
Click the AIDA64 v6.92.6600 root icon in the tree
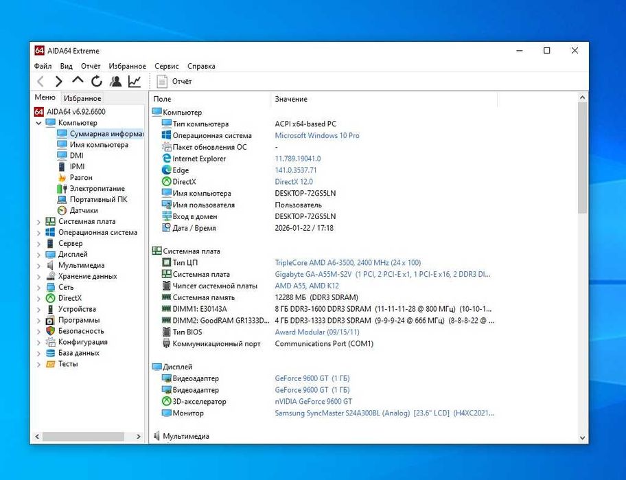click(x=38, y=111)
